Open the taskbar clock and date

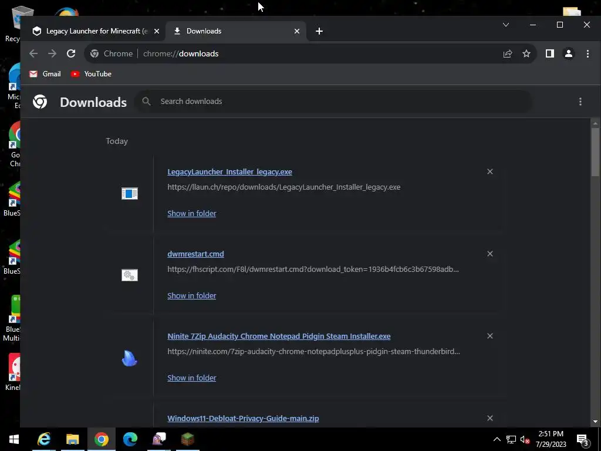(551, 439)
